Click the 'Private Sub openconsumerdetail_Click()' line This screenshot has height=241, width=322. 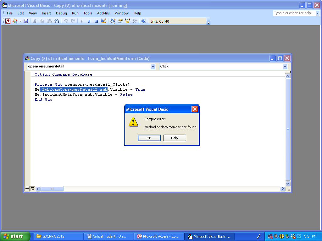click(82, 84)
